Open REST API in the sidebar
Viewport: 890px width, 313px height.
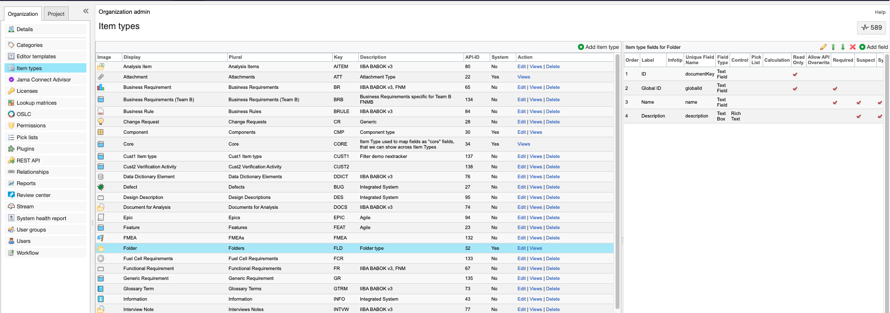(x=45, y=160)
